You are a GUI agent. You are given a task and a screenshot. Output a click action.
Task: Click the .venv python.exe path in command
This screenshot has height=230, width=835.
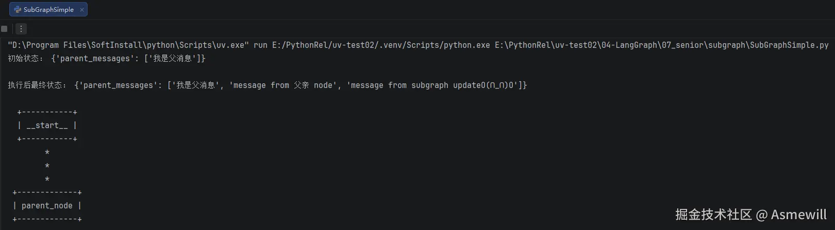pyautogui.click(x=381, y=45)
